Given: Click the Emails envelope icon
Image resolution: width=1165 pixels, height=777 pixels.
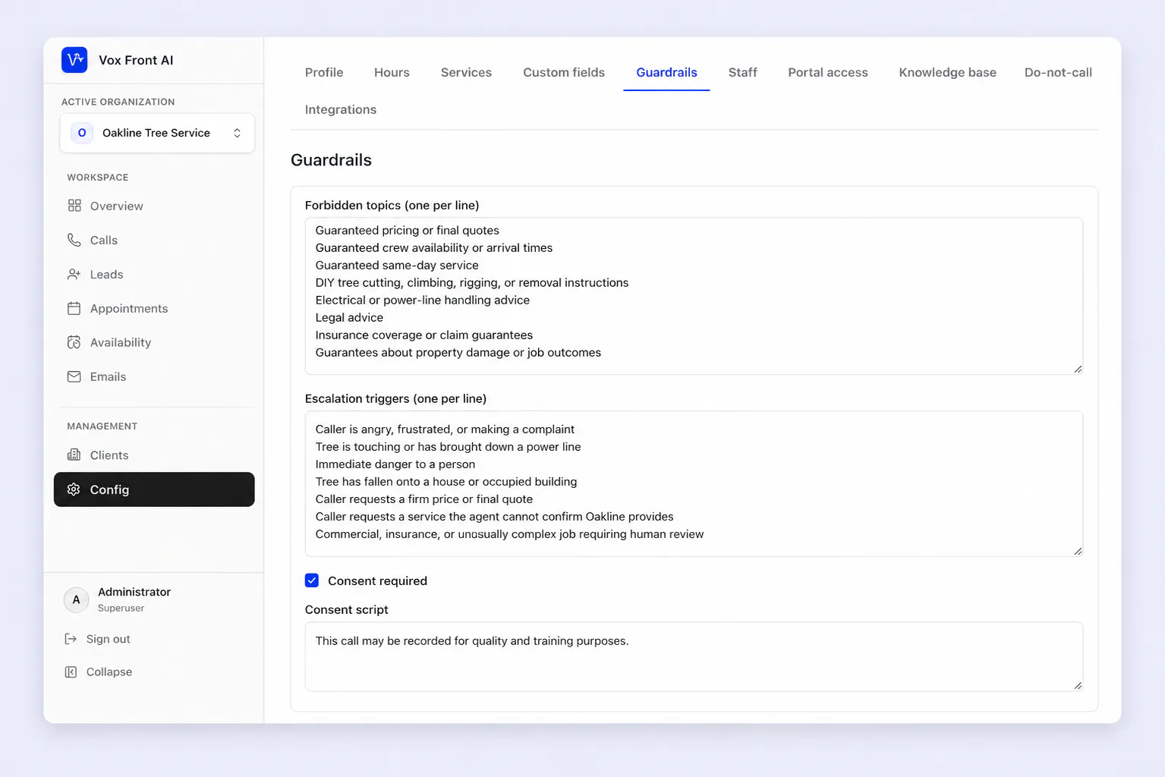Looking at the screenshot, I should tap(74, 376).
